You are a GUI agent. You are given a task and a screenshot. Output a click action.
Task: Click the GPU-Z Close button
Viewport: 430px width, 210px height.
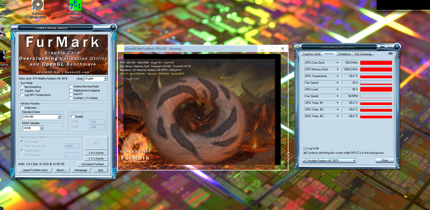pyautogui.click(x=385, y=160)
